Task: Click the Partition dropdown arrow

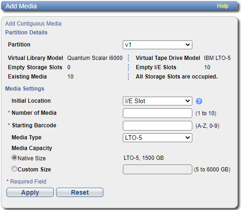Action: tap(188, 45)
